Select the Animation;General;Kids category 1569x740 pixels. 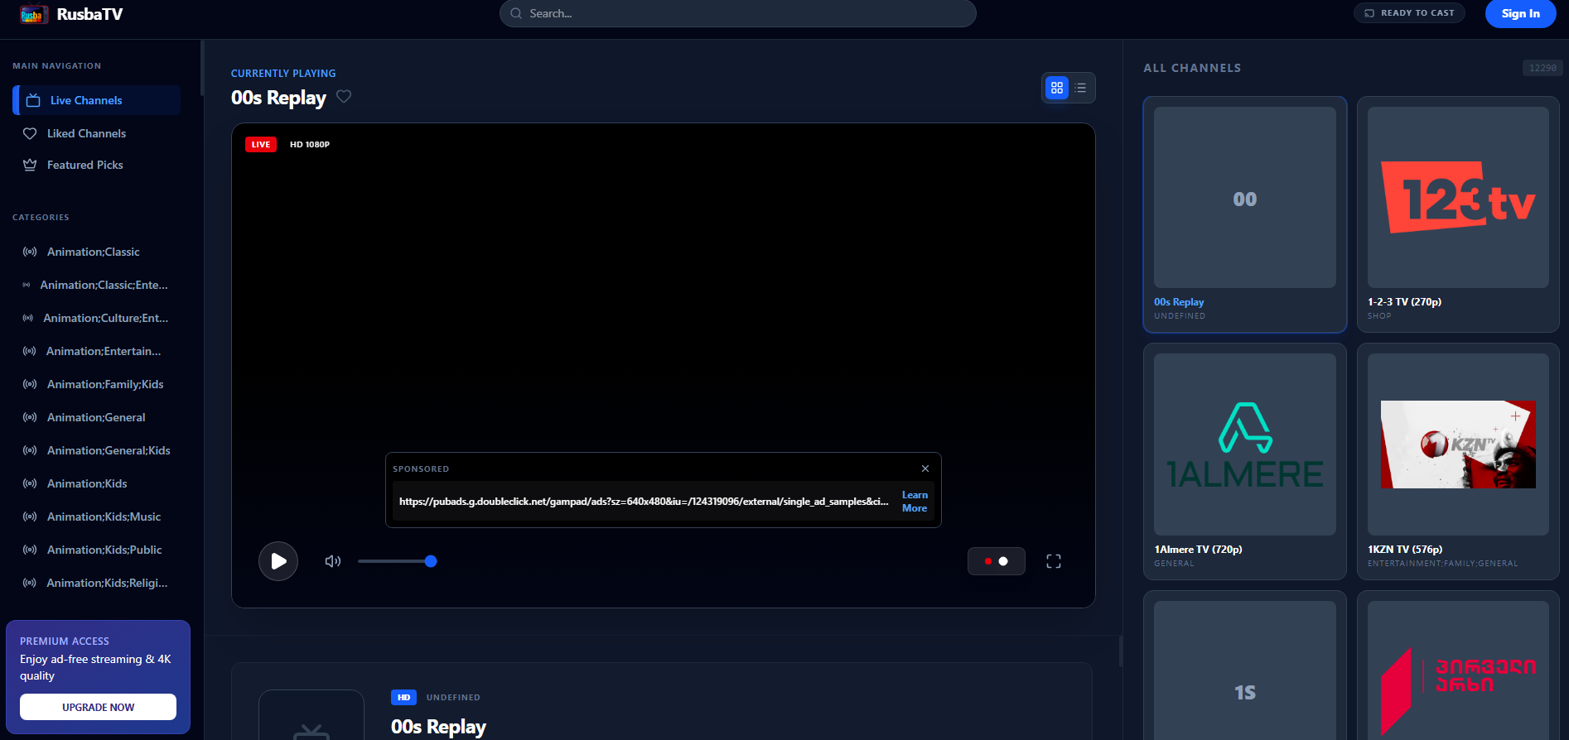click(x=97, y=450)
